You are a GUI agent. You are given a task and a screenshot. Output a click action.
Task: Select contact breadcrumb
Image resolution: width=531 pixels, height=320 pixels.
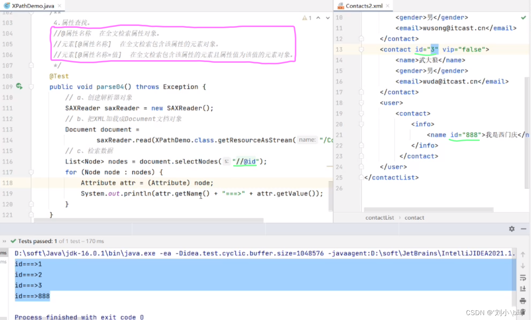414,218
